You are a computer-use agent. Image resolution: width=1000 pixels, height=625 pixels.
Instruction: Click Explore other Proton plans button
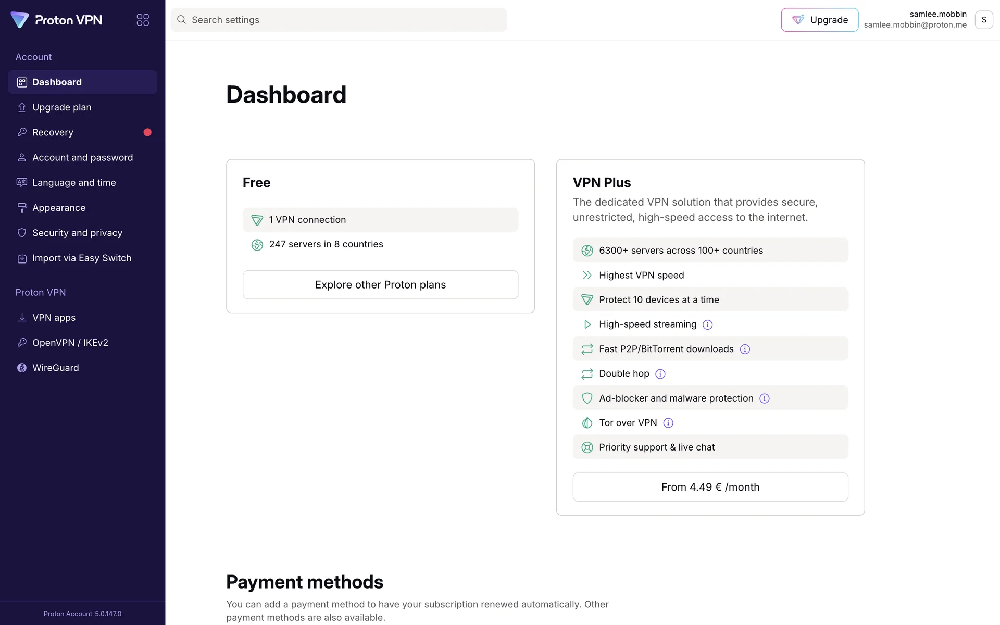click(x=380, y=285)
